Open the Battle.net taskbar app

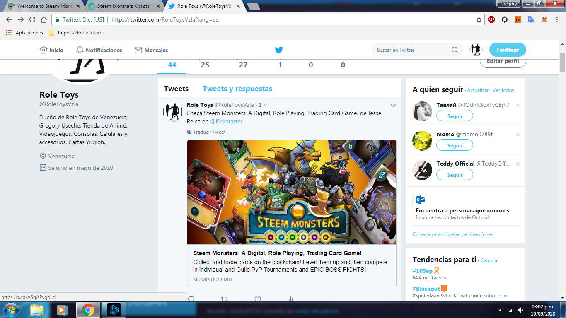114,310
